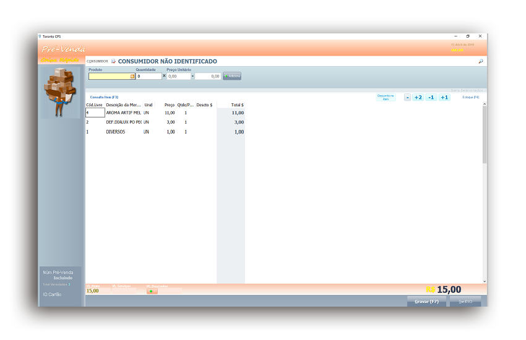526x340 pixels.
Task: Click the minus sign quantity button
Action: pyautogui.click(x=407, y=98)
